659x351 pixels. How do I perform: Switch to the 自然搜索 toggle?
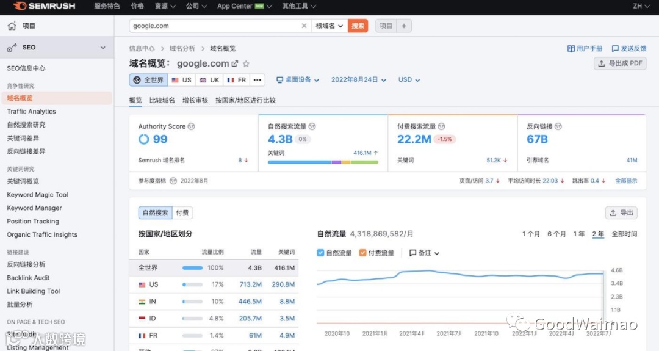point(155,212)
